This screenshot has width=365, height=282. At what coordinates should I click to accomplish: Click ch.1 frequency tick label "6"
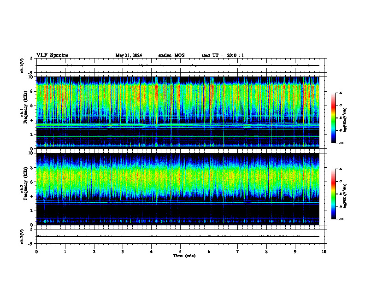[x=32, y=106]
